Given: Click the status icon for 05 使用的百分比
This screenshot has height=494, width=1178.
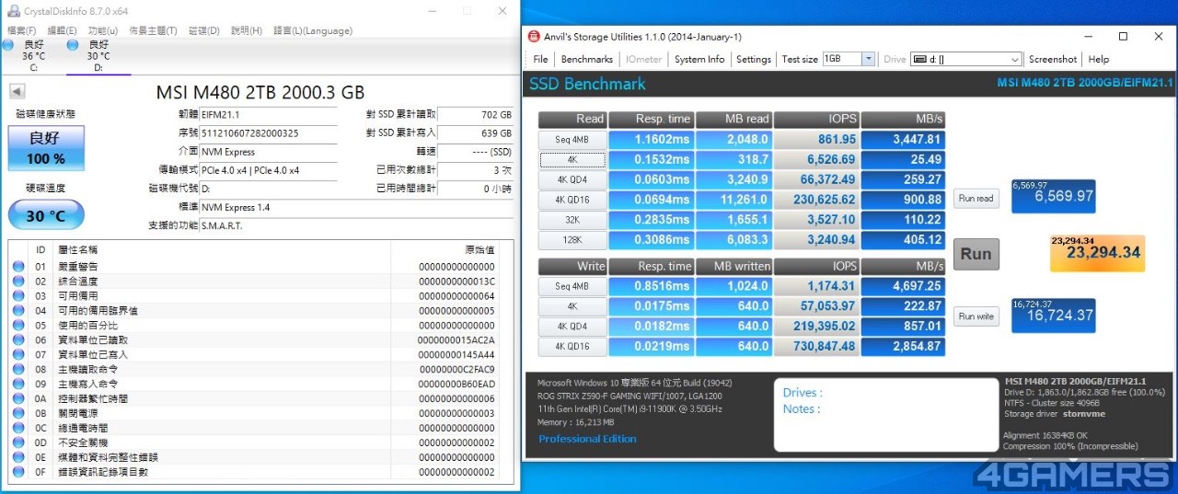Looking at the screenshot, I should point(19,326).
